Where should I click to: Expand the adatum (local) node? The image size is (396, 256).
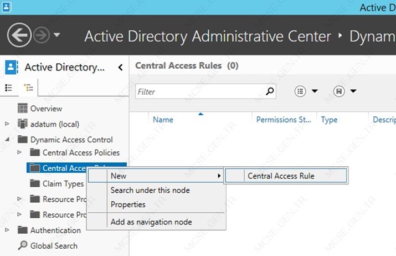coord(7,124)
